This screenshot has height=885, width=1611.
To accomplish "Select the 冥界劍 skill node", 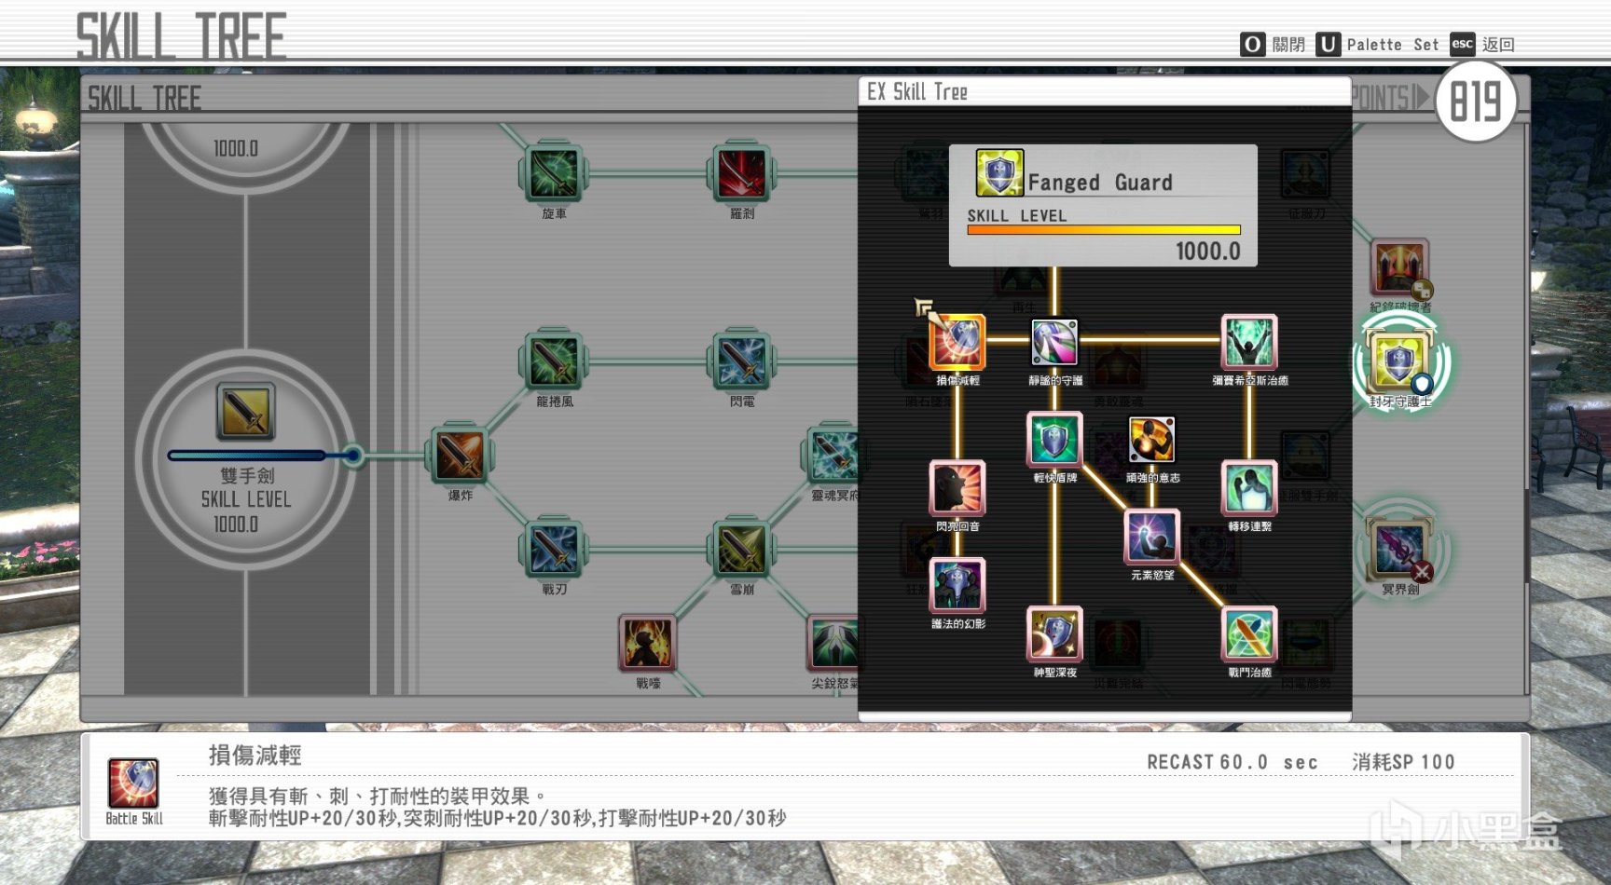I will (1400, 549).
